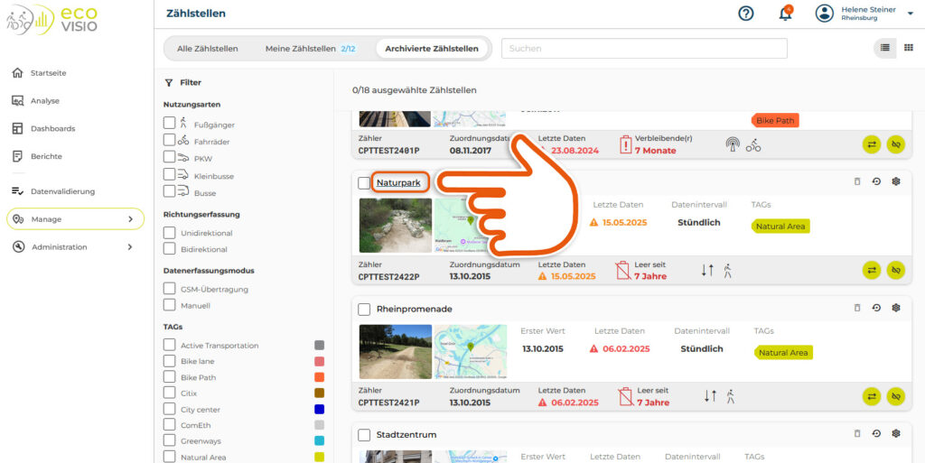Select the Rheinpromenade card checkbox
The image size is (925, 463).
click(x=364, y=310)
